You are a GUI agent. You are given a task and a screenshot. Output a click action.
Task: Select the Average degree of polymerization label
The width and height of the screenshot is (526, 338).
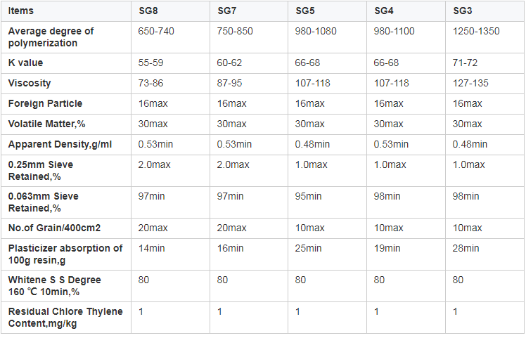pos(51,37)
